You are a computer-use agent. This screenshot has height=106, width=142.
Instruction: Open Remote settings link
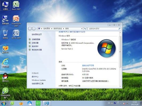(x=35, y=43)
